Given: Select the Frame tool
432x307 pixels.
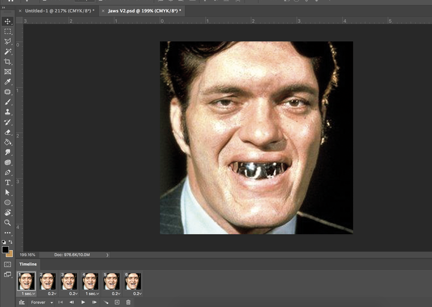Looking at the screenshot, I should [8, 72].
